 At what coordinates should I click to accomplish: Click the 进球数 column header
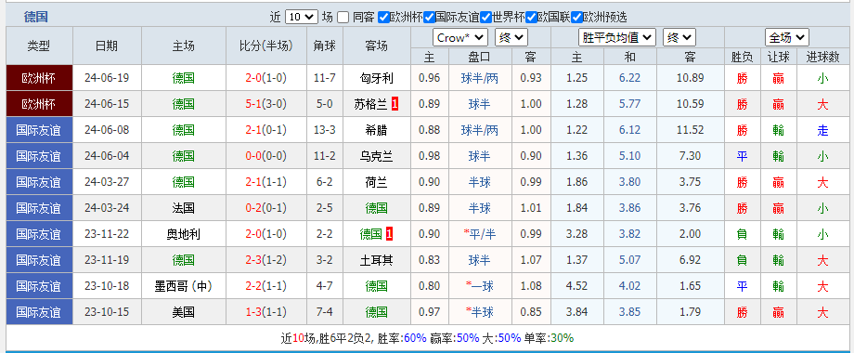click(822, 58)
